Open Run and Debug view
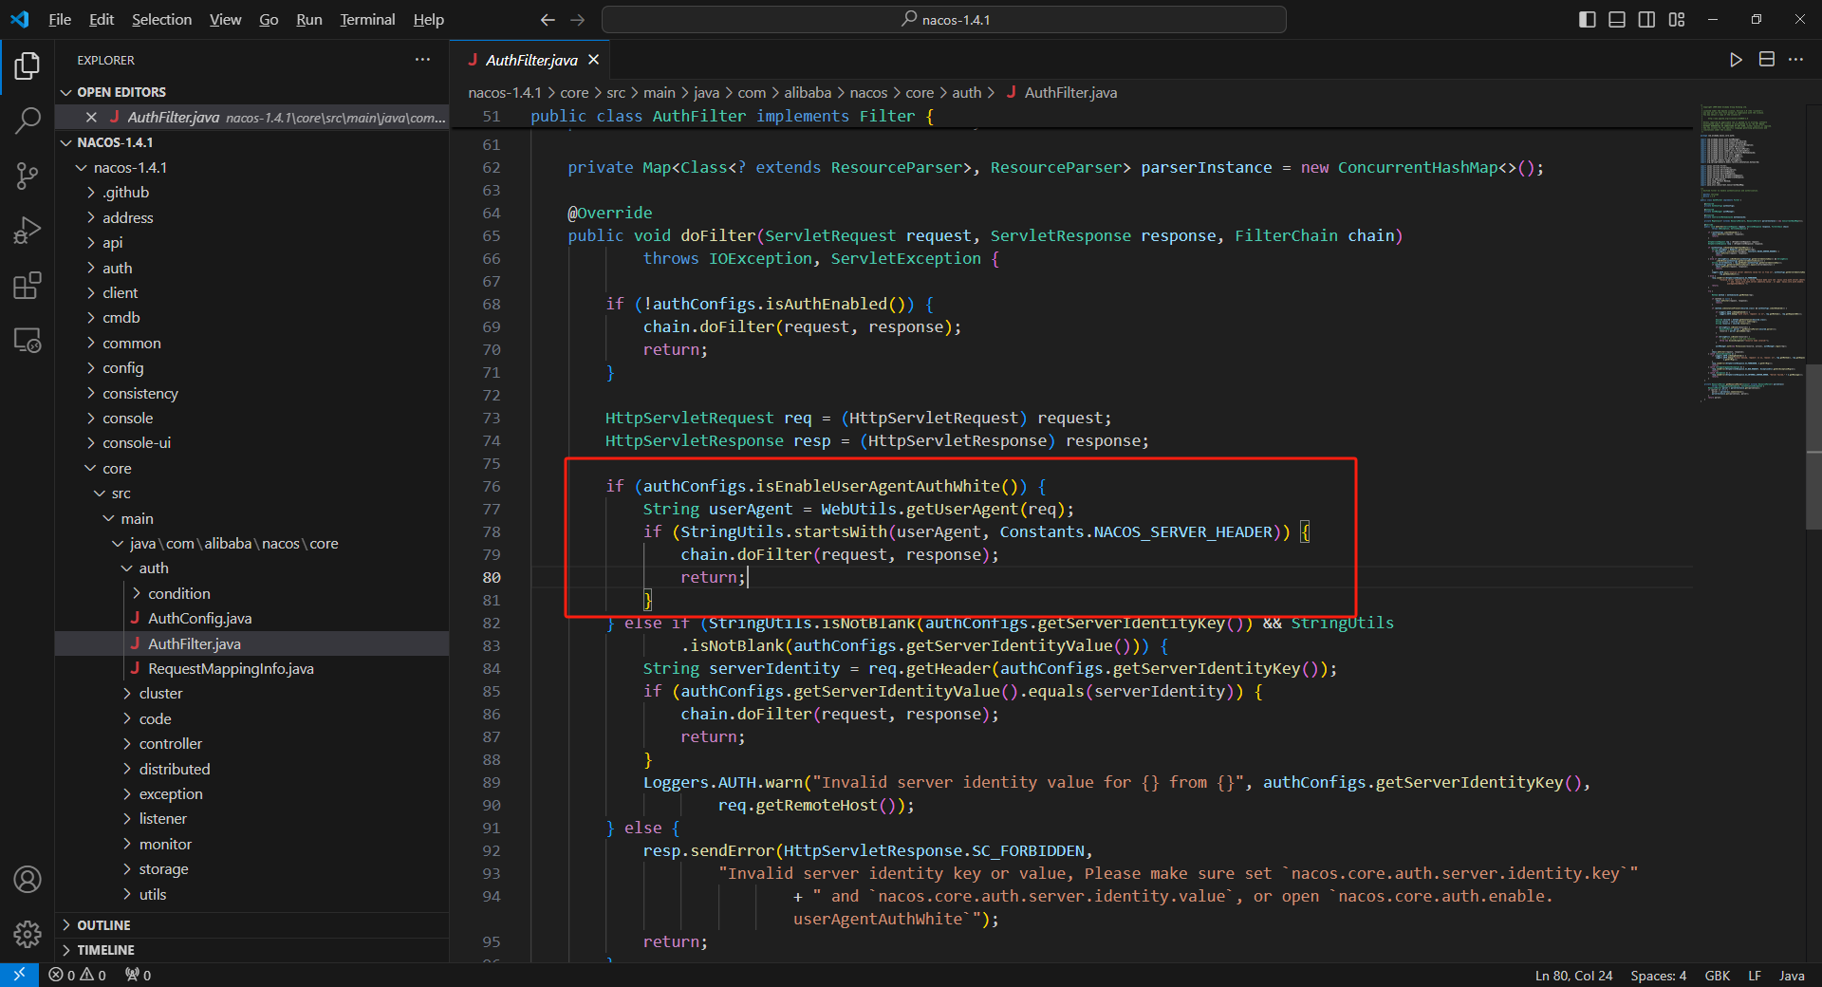Viewport: 1822px width, 987px height. pos(28,231)
